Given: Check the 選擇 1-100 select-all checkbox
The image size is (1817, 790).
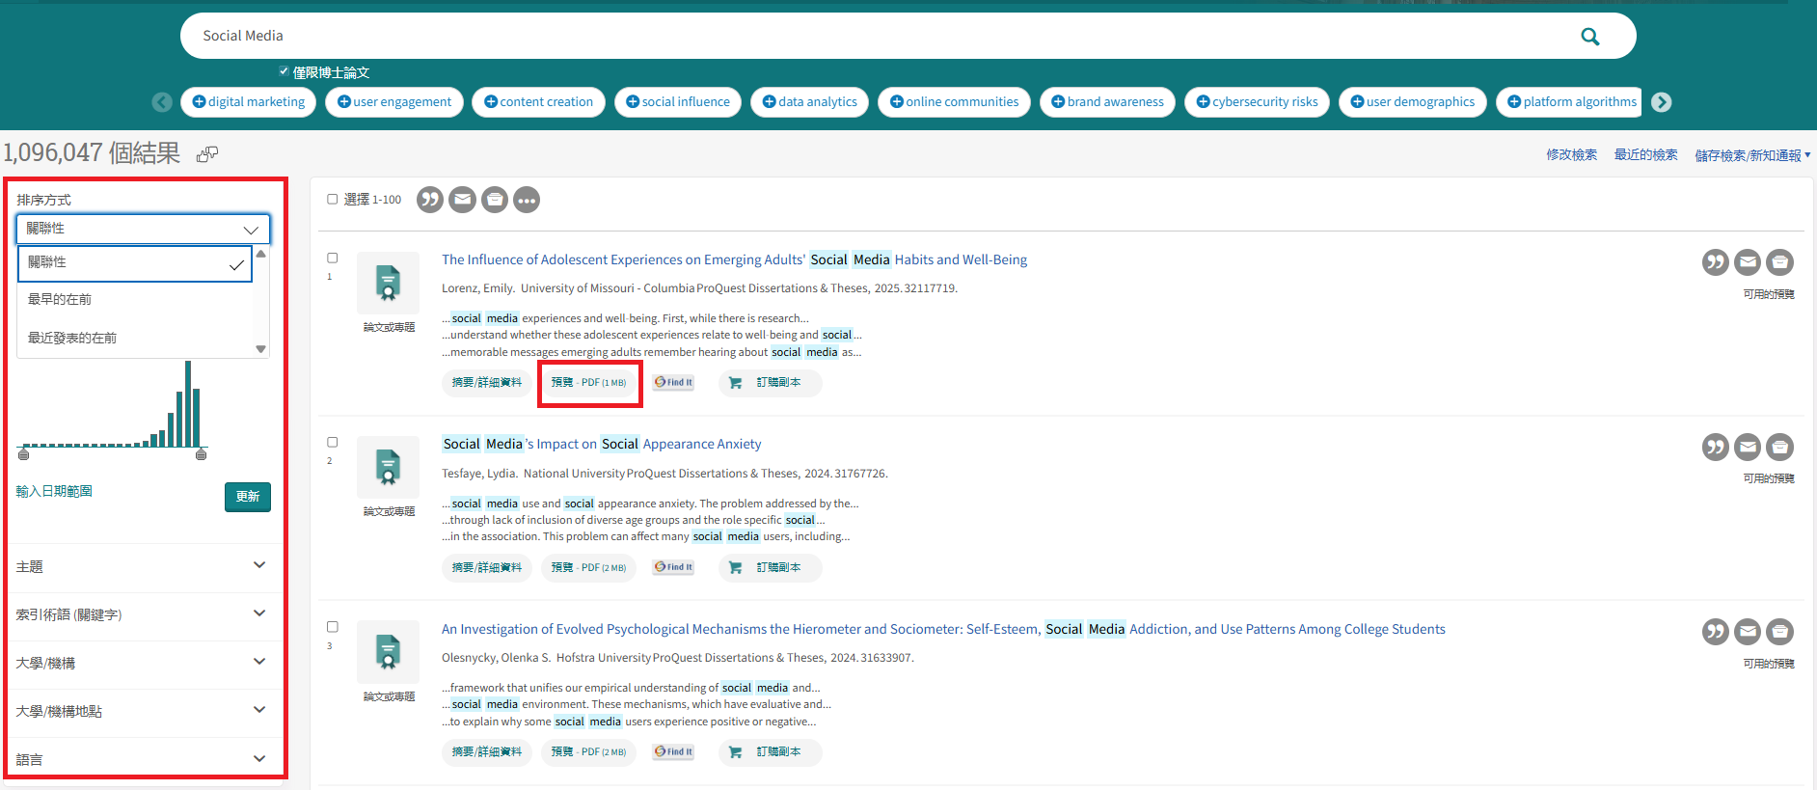Looking at the screenshot, I should tap(332, 199).
